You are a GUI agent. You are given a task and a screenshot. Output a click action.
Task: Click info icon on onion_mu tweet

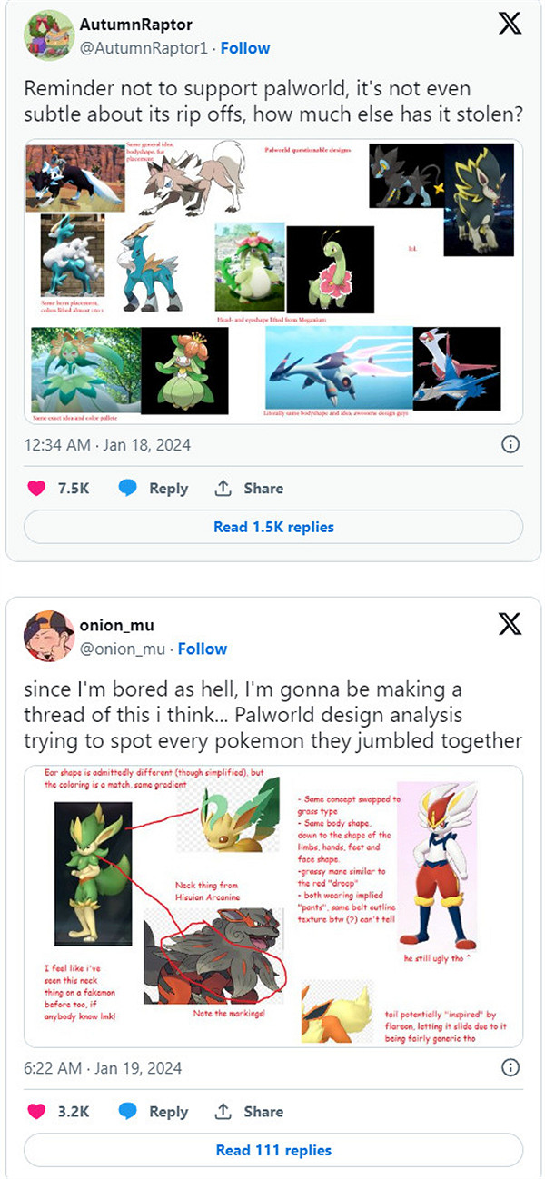510,1067
